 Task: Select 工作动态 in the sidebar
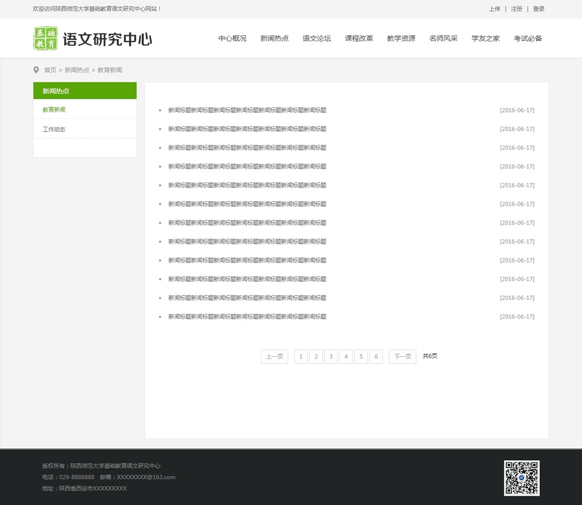54,130
